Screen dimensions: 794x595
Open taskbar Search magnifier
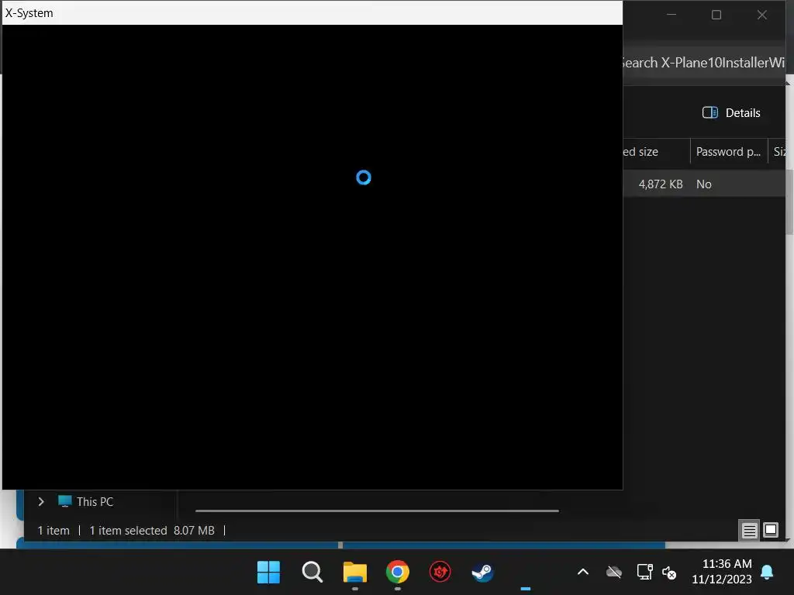point(312,573)
